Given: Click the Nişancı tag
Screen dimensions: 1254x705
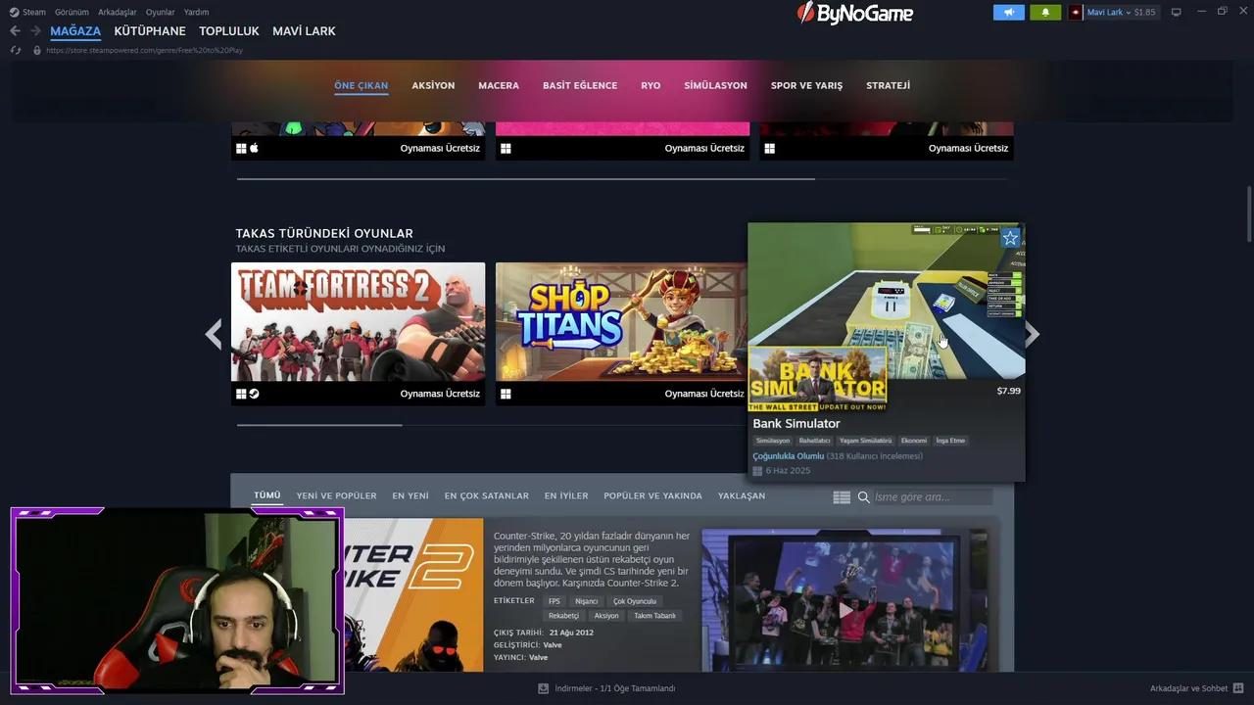Looking at the screenshot, I should pyautogui.click(x=587, y=601).
